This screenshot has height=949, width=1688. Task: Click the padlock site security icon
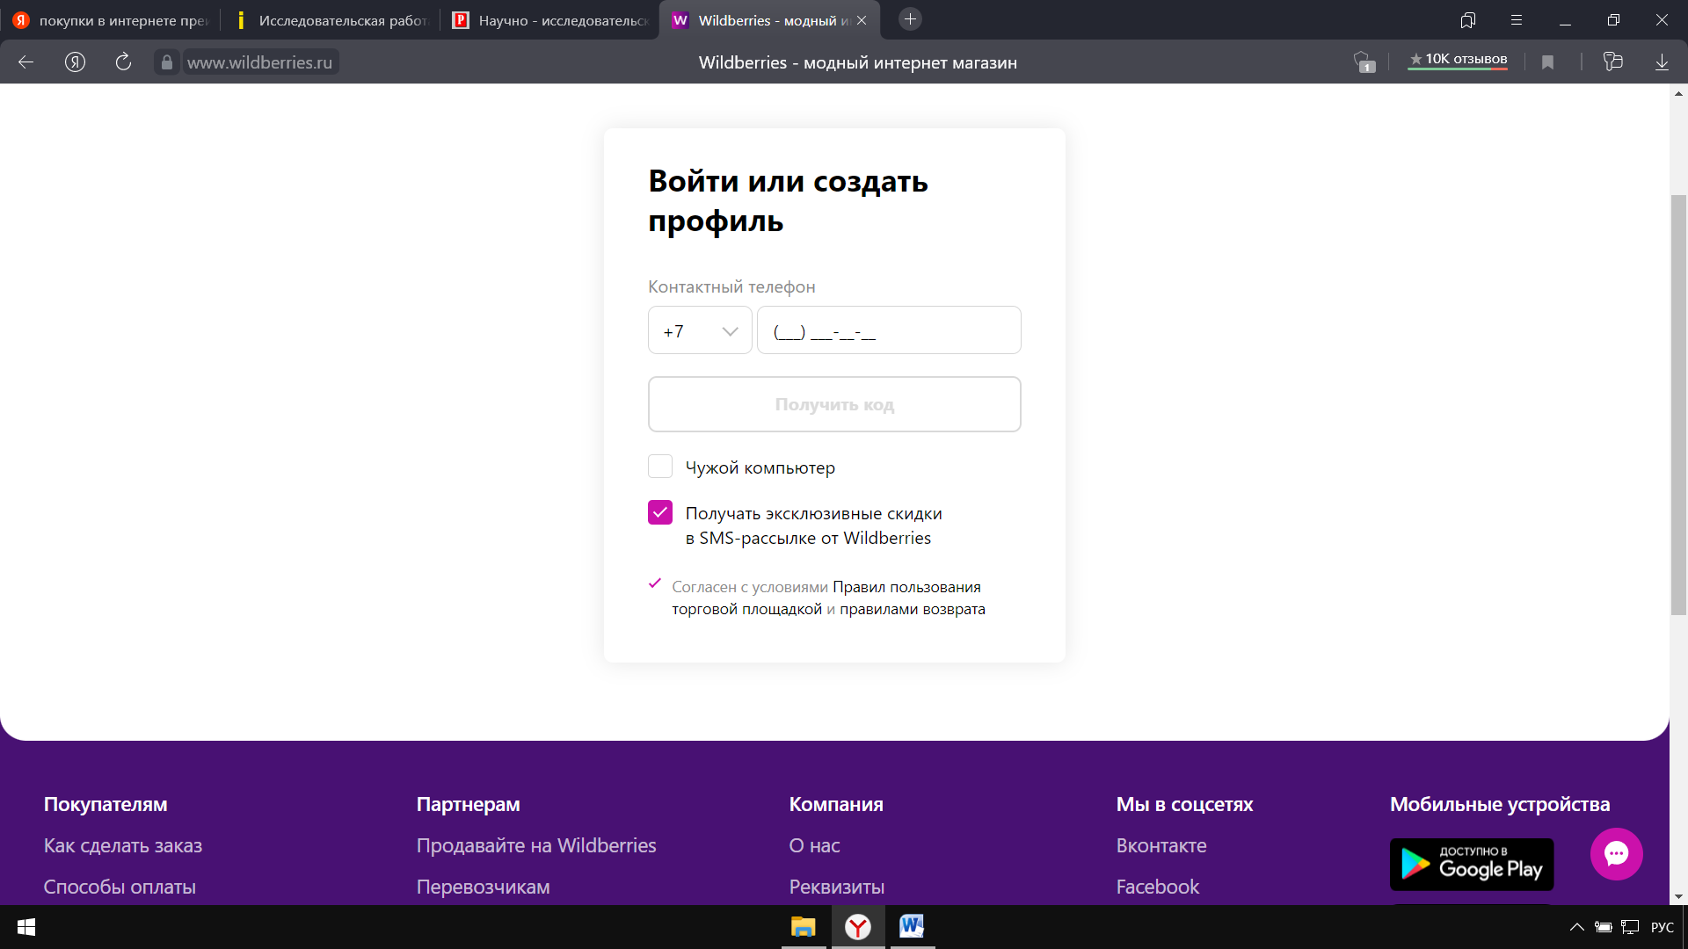tap(167, 62)
